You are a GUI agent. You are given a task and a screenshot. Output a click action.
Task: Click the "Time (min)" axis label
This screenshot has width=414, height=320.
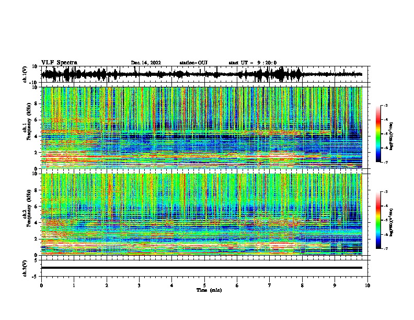click(x=209, y=290)
